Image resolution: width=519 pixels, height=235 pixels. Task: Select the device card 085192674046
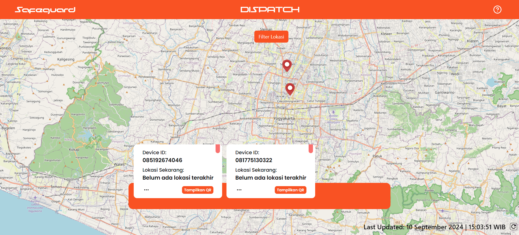pyautogui.click(x=178, y=171)
